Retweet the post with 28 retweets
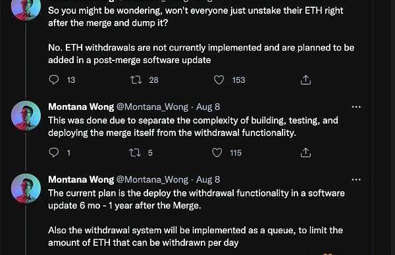The height and width of the screenshot is (255, 395). (136, 80)
